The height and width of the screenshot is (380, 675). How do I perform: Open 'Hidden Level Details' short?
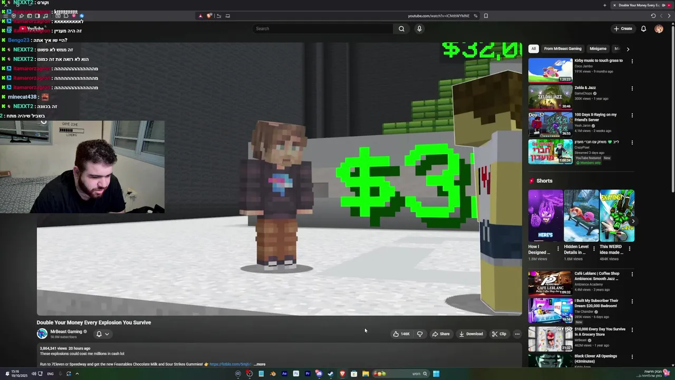pyautogui.click(x=581, y=215)
